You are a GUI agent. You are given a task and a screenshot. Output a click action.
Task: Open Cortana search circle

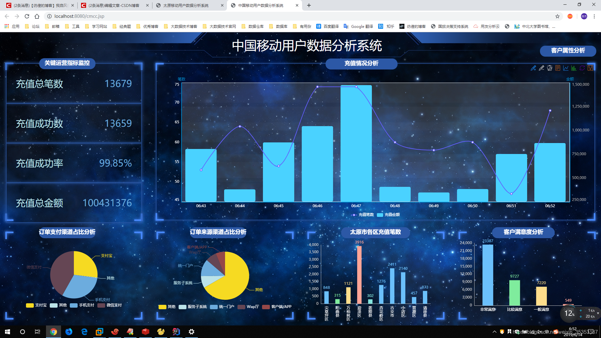tap(23, 332)
